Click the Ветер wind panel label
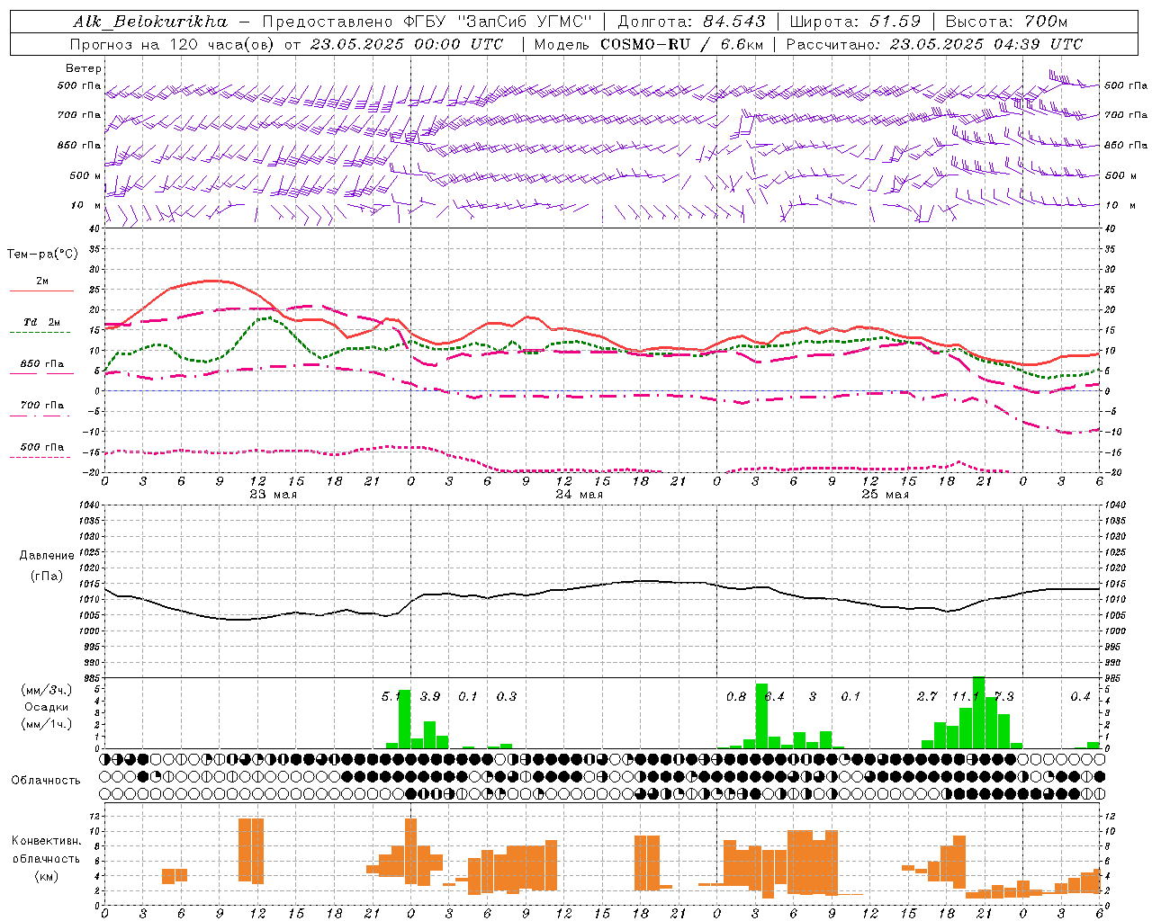This screenshot has height=921, width=1152. [84, 68]
